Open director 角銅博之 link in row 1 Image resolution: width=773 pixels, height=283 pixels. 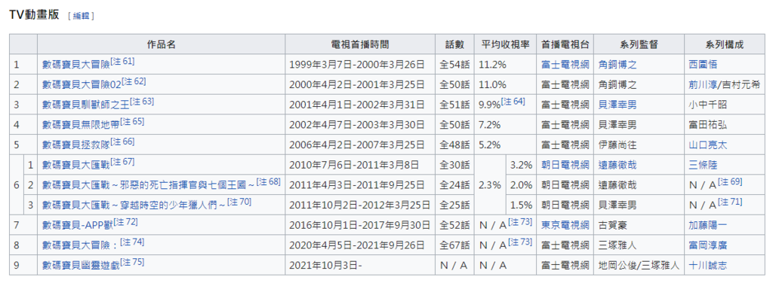pyautogui.click(x=617, y=65)
